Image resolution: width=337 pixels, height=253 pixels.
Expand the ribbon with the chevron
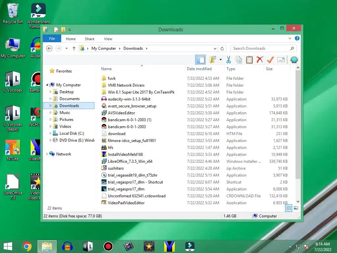(x=290, y=39)
